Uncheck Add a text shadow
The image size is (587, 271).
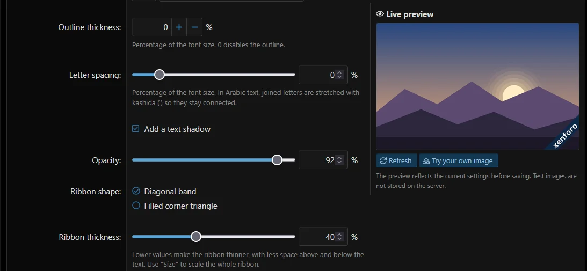coord(136,129)
